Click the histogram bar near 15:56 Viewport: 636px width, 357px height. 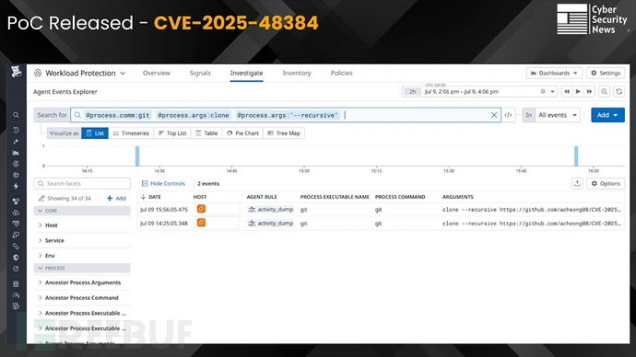click(576, 156)
